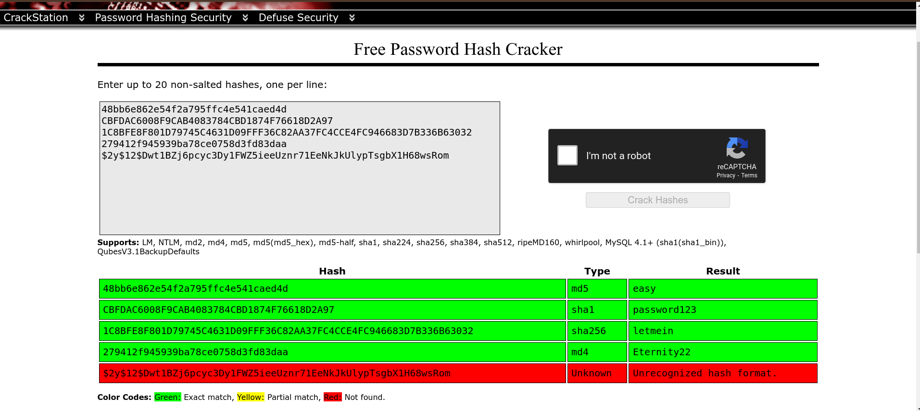Expand the Password Hashing Security chevron
Viewport: 920px width, 411px height.
point(245,18)
